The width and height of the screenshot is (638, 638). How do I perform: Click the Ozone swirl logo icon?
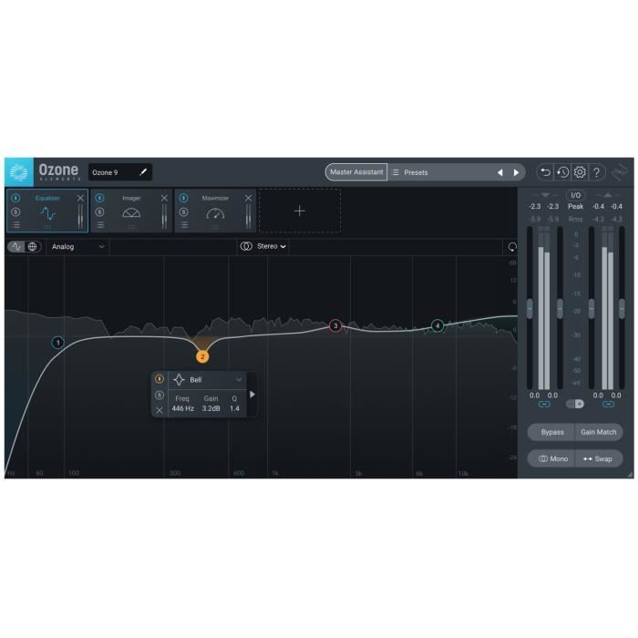19,172
